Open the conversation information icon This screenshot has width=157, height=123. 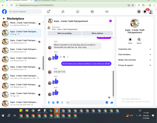[x=111, y=21]
